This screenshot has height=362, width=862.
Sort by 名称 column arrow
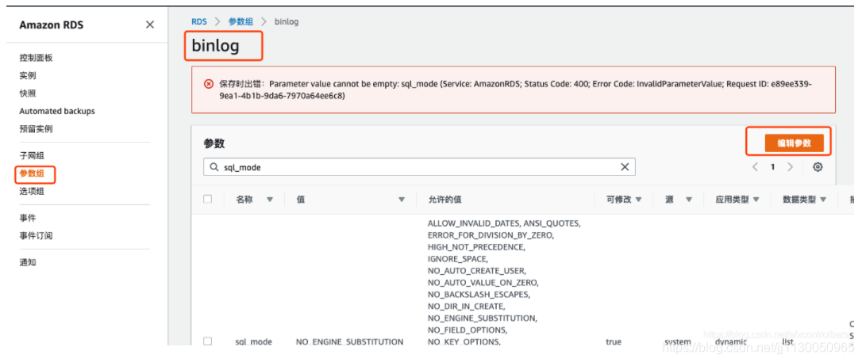269,200
